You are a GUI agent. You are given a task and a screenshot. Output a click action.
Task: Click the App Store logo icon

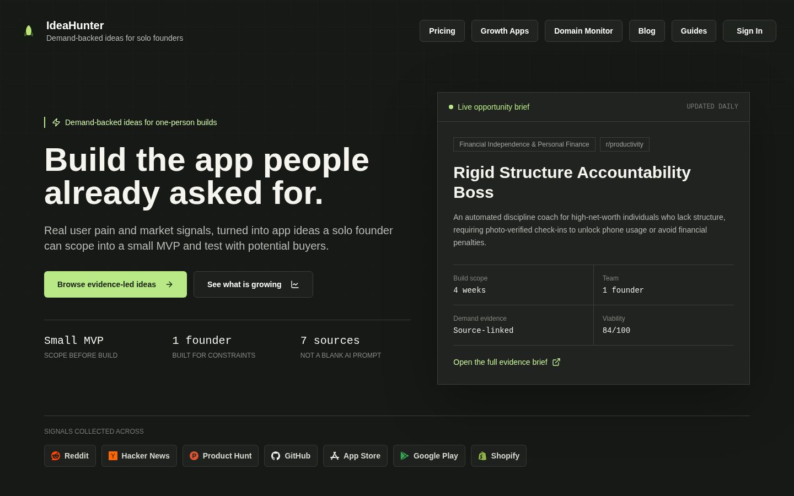335,456
